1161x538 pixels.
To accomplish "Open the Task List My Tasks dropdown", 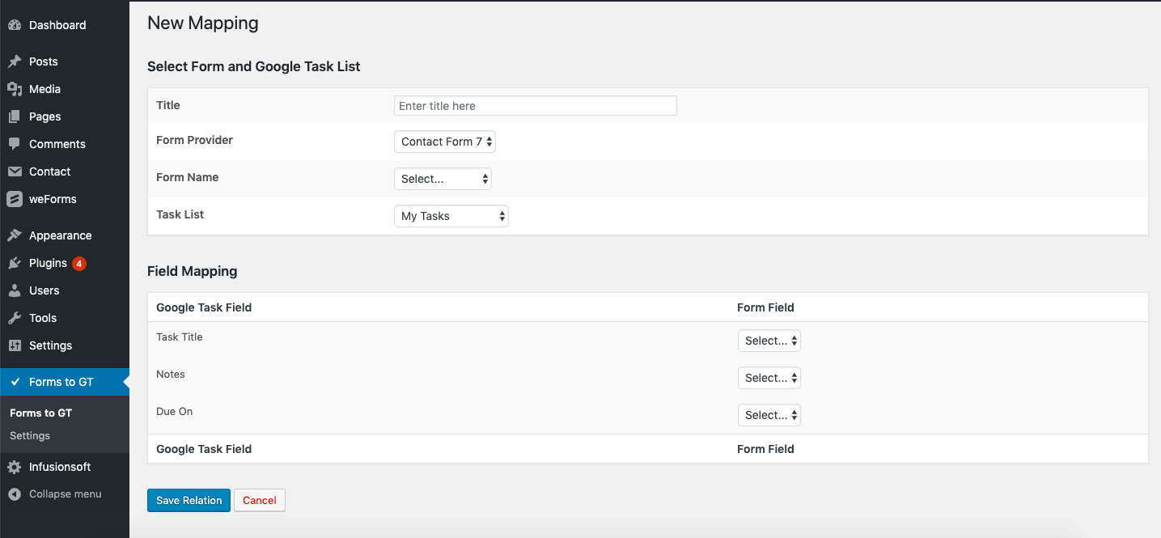I will point(451,216).
